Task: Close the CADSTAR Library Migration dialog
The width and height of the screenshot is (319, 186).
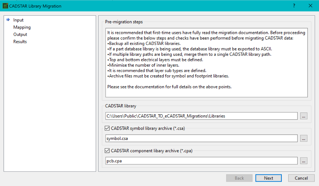Action: [310, 6]
